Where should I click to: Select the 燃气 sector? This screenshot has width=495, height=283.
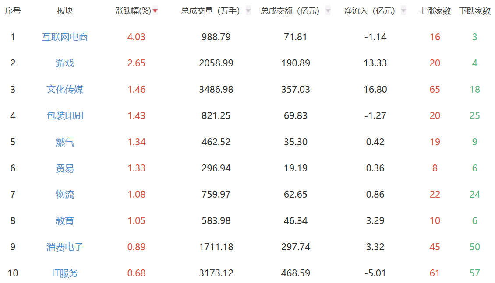[65, 142]
